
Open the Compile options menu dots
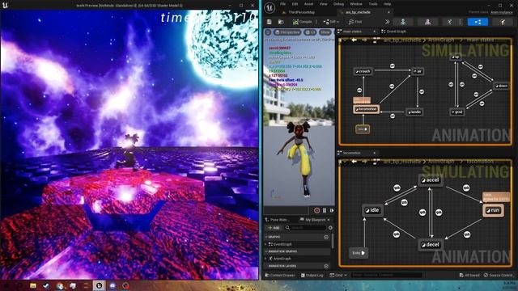coord(316,22)
